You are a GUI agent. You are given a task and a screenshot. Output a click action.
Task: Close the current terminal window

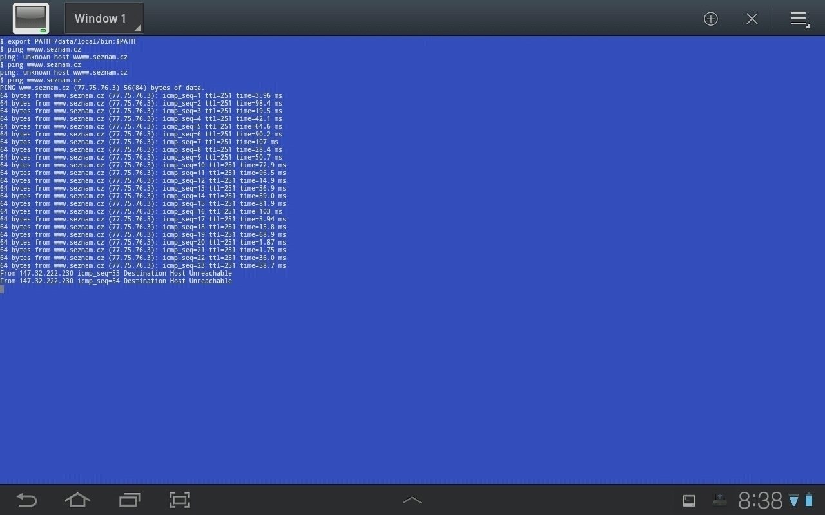point(752,19)
